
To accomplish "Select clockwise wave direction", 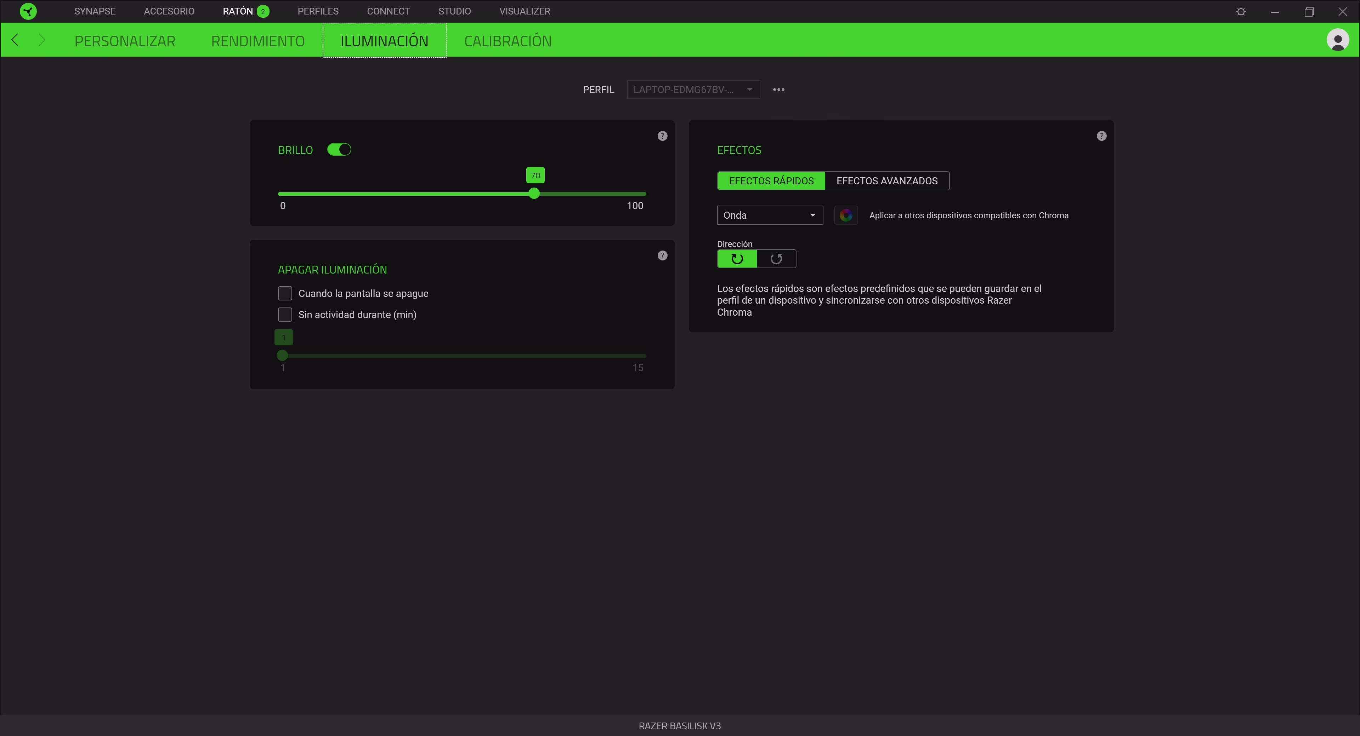I will click(x=737, y=259).
